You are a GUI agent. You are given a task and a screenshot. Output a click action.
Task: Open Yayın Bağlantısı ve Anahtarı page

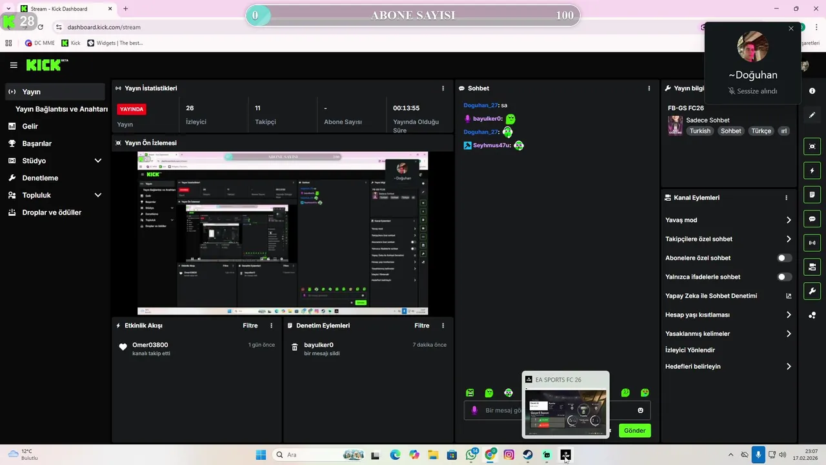click(x=61, y=109)
